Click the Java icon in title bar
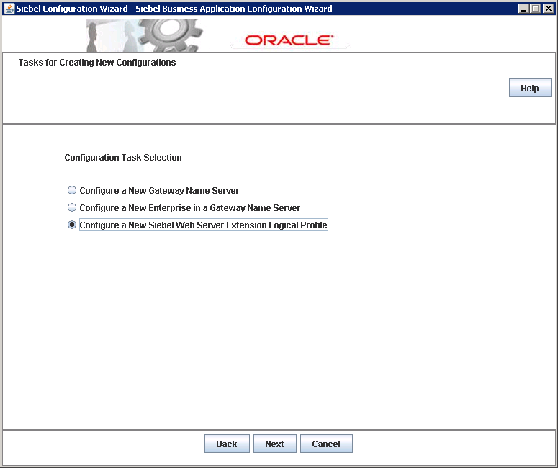Screen dimensions: 558x468 [9, 9]
